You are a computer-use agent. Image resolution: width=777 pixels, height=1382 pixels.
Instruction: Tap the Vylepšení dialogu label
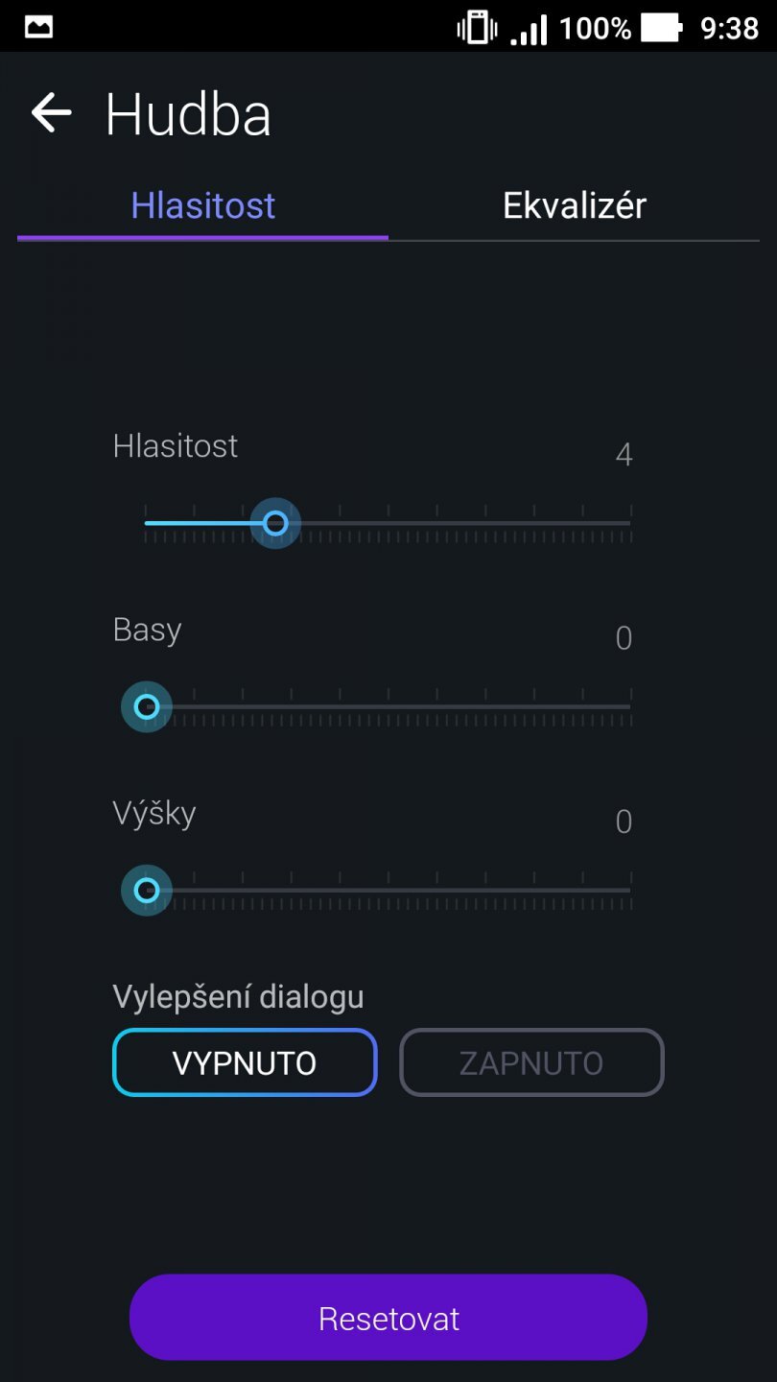click(239, 997)
